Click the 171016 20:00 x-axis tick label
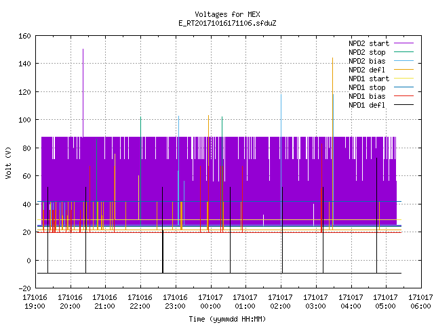Image resolution: width=434 pixels, height=325 pixels. tap(70, 302)
